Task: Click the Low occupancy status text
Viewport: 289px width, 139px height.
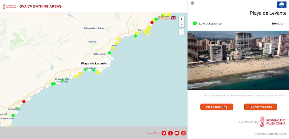Action: tap(210, 24)
